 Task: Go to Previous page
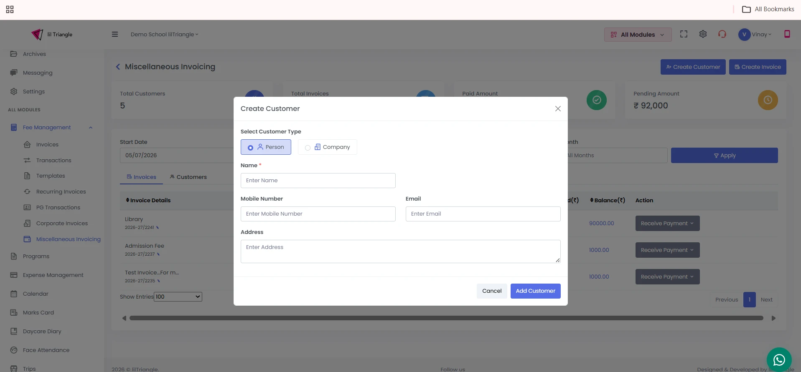(727, 299)
